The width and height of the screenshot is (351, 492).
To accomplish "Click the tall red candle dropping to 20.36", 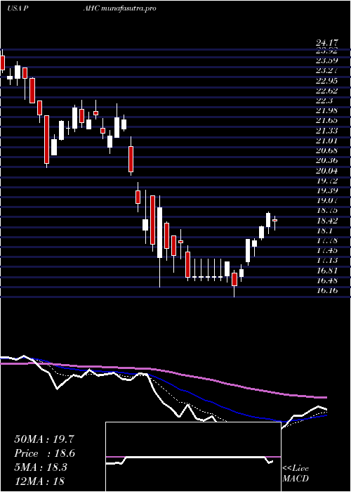I will click(x=46, y=139).
